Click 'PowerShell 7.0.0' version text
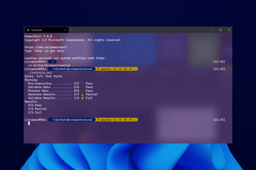The height and width of the screenshot is (170, 256). (x=38, y=36)
